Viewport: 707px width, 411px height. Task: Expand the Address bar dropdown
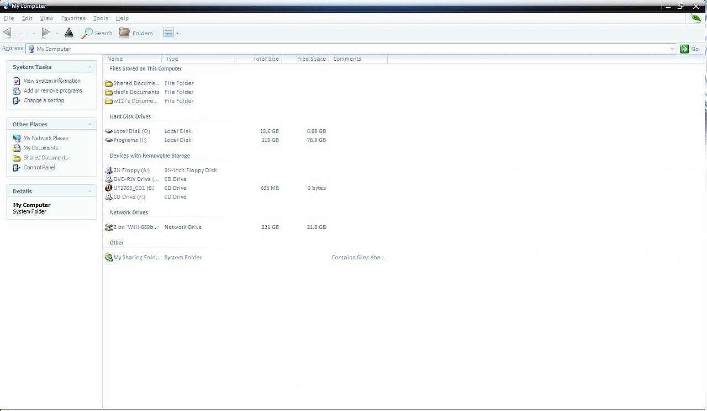tap(672, 49)
